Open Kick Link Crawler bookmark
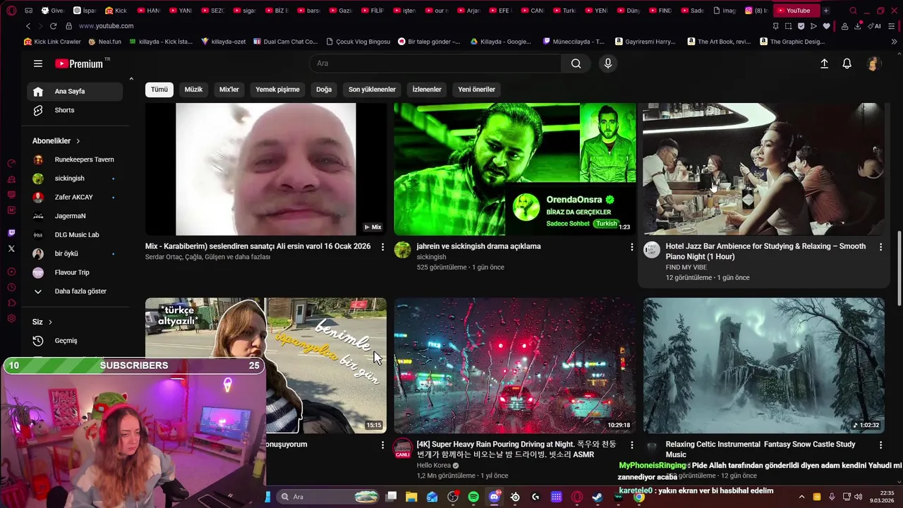This screenshot has width=903, height=508. coord(52,42)
